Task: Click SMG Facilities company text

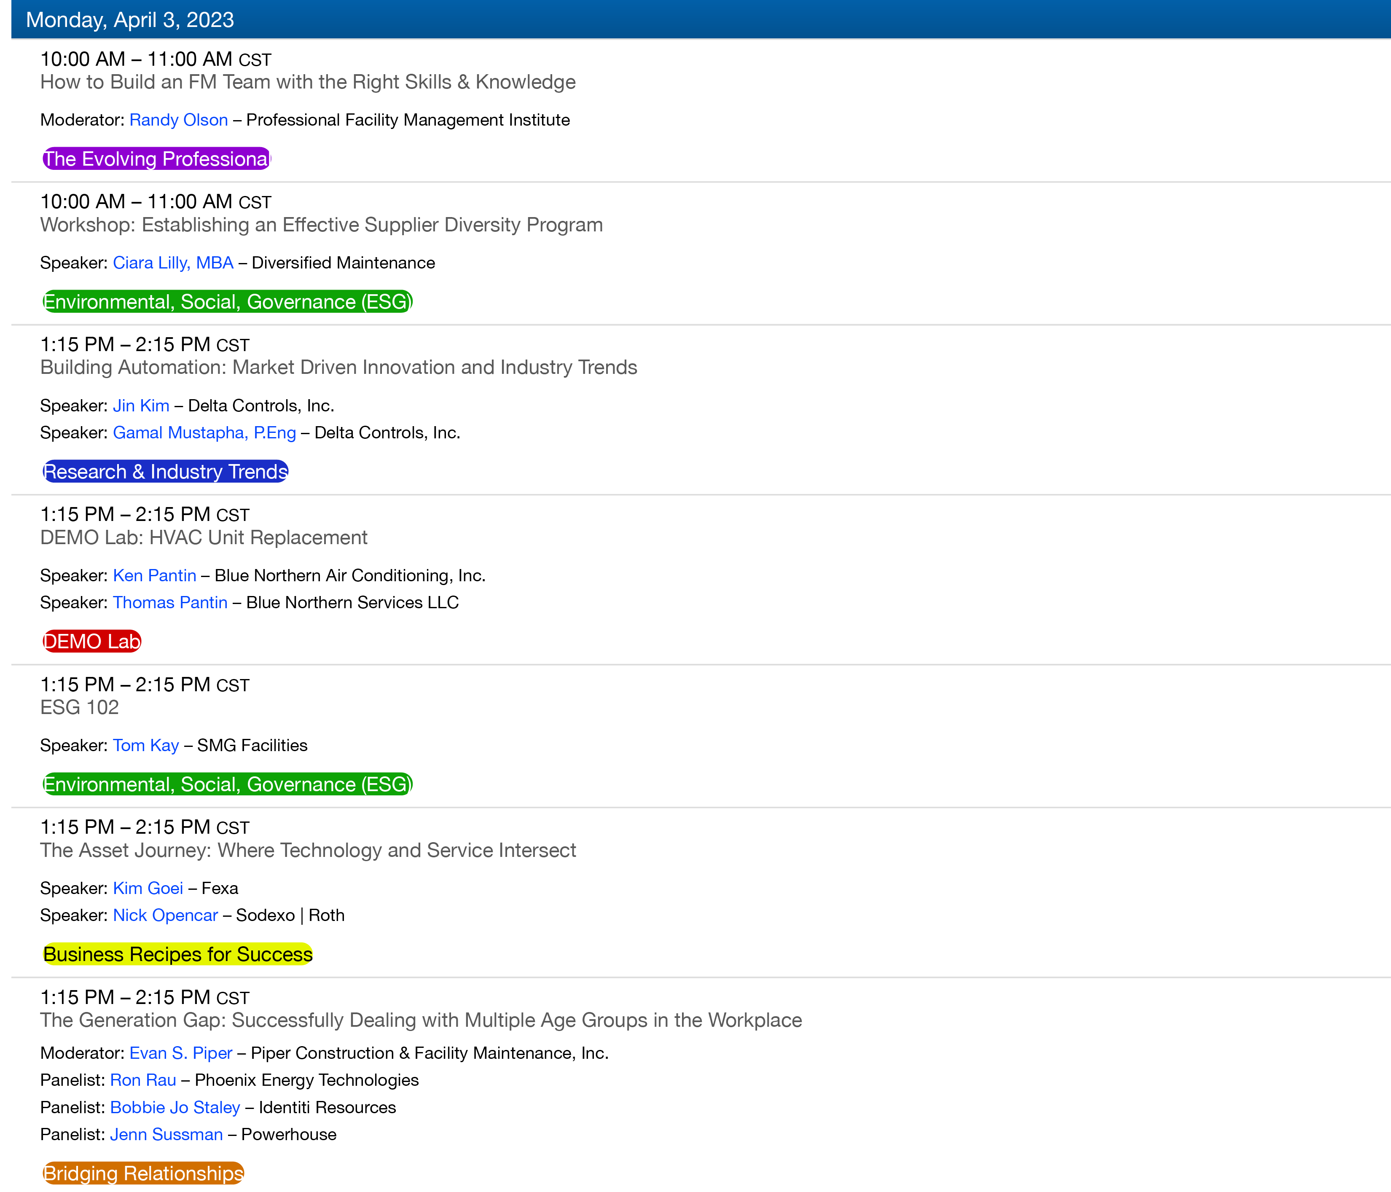Action: tap(252, 746)
